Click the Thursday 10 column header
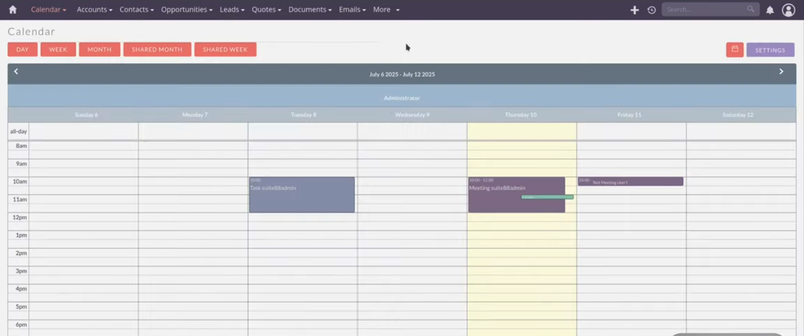 click(521, 115)
